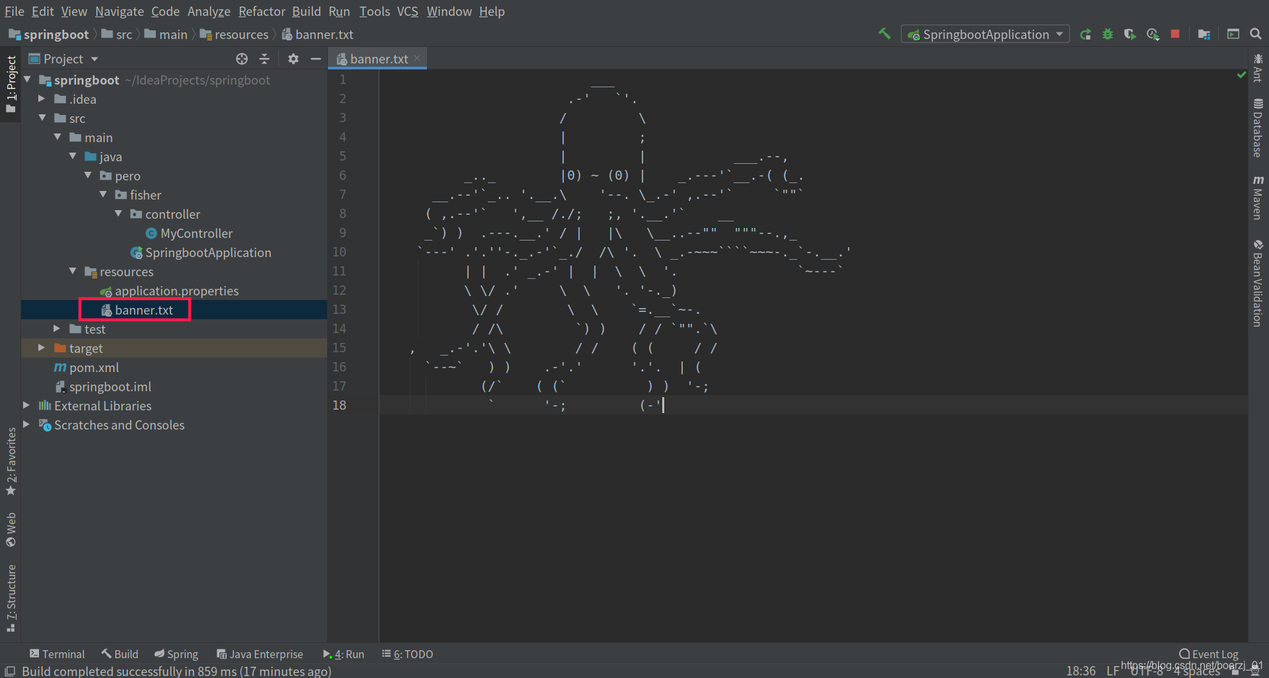Screen dimensions: 1269x678
Task: Open the Maven tool window
Action: (1258, 198)
